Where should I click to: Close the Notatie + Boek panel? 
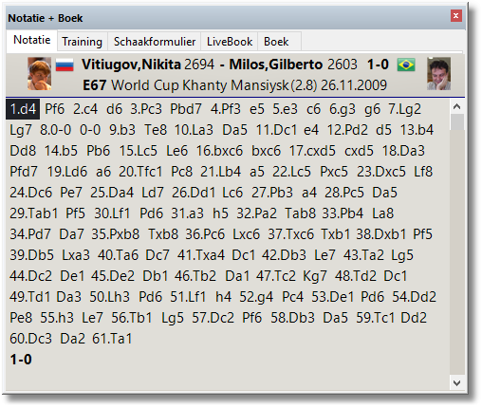(455, 15)
